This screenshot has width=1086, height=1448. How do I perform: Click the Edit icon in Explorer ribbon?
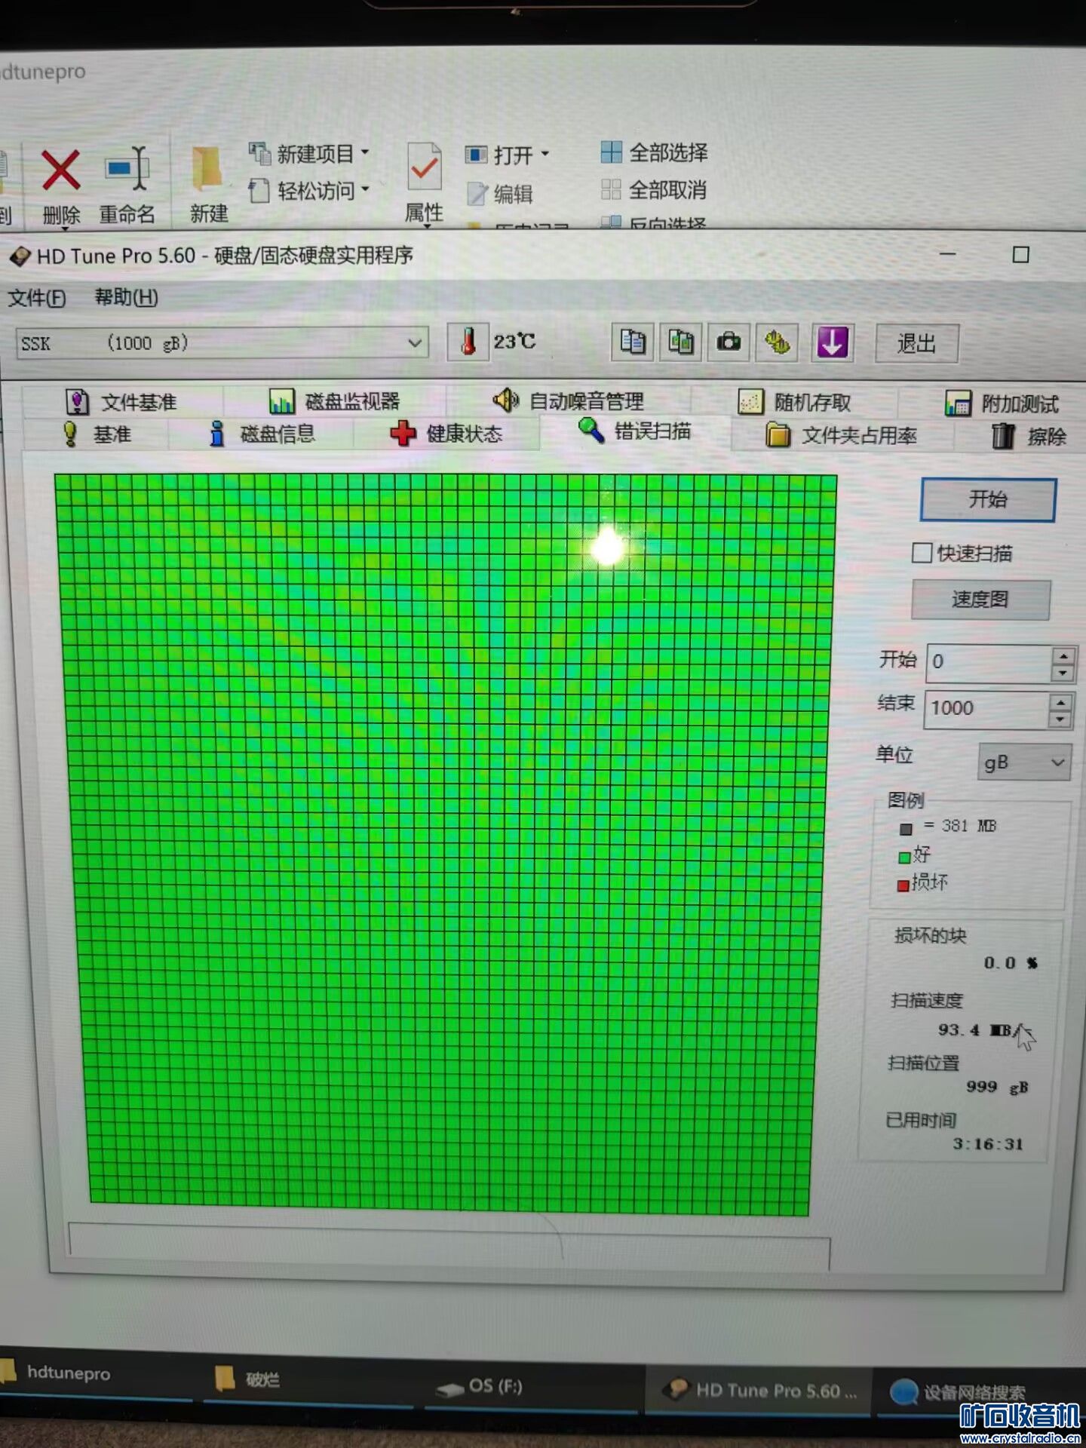[477, 194]
